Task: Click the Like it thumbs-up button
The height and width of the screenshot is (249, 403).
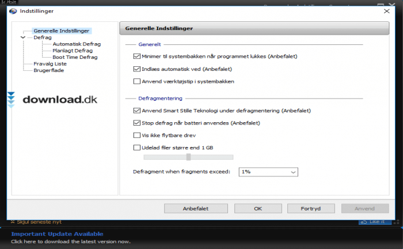Action: (373, 222)
